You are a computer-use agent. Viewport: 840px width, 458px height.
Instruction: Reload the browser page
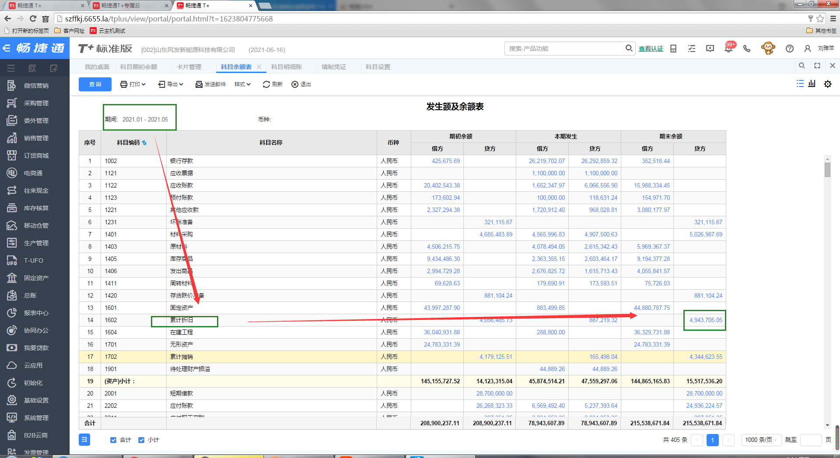(33, 19)
